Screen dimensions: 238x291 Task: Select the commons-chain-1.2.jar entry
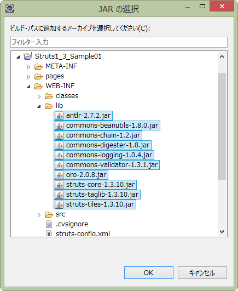98,135
